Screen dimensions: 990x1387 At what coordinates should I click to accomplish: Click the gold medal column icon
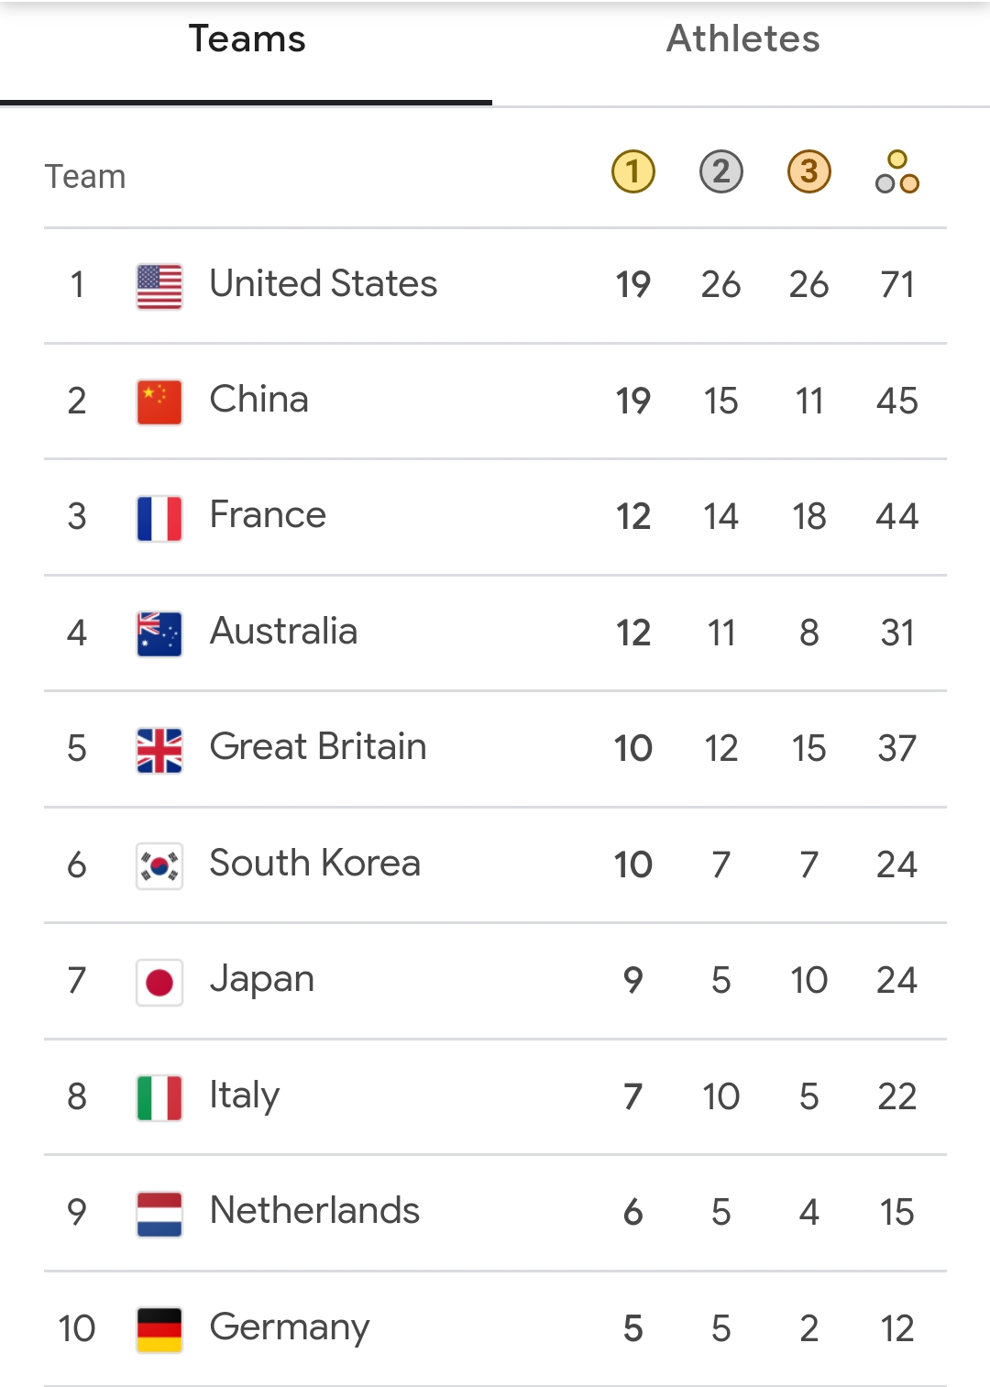point(633,171)
